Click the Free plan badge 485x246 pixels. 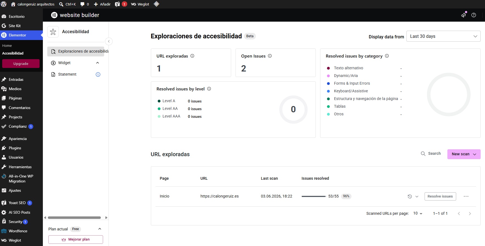(x=76, y=229)
